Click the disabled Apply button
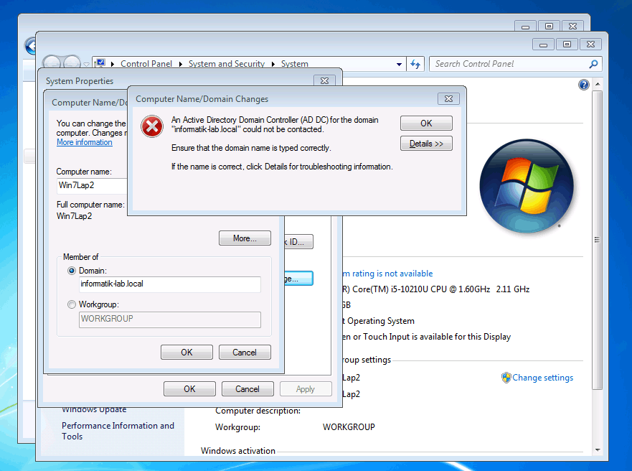 [306, 389]
